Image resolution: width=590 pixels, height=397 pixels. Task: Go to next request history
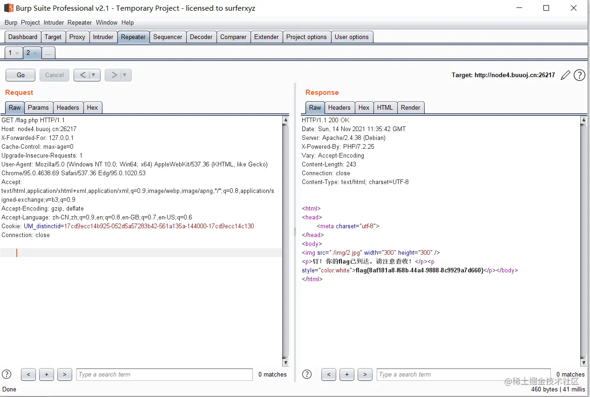tap(113, 75)
